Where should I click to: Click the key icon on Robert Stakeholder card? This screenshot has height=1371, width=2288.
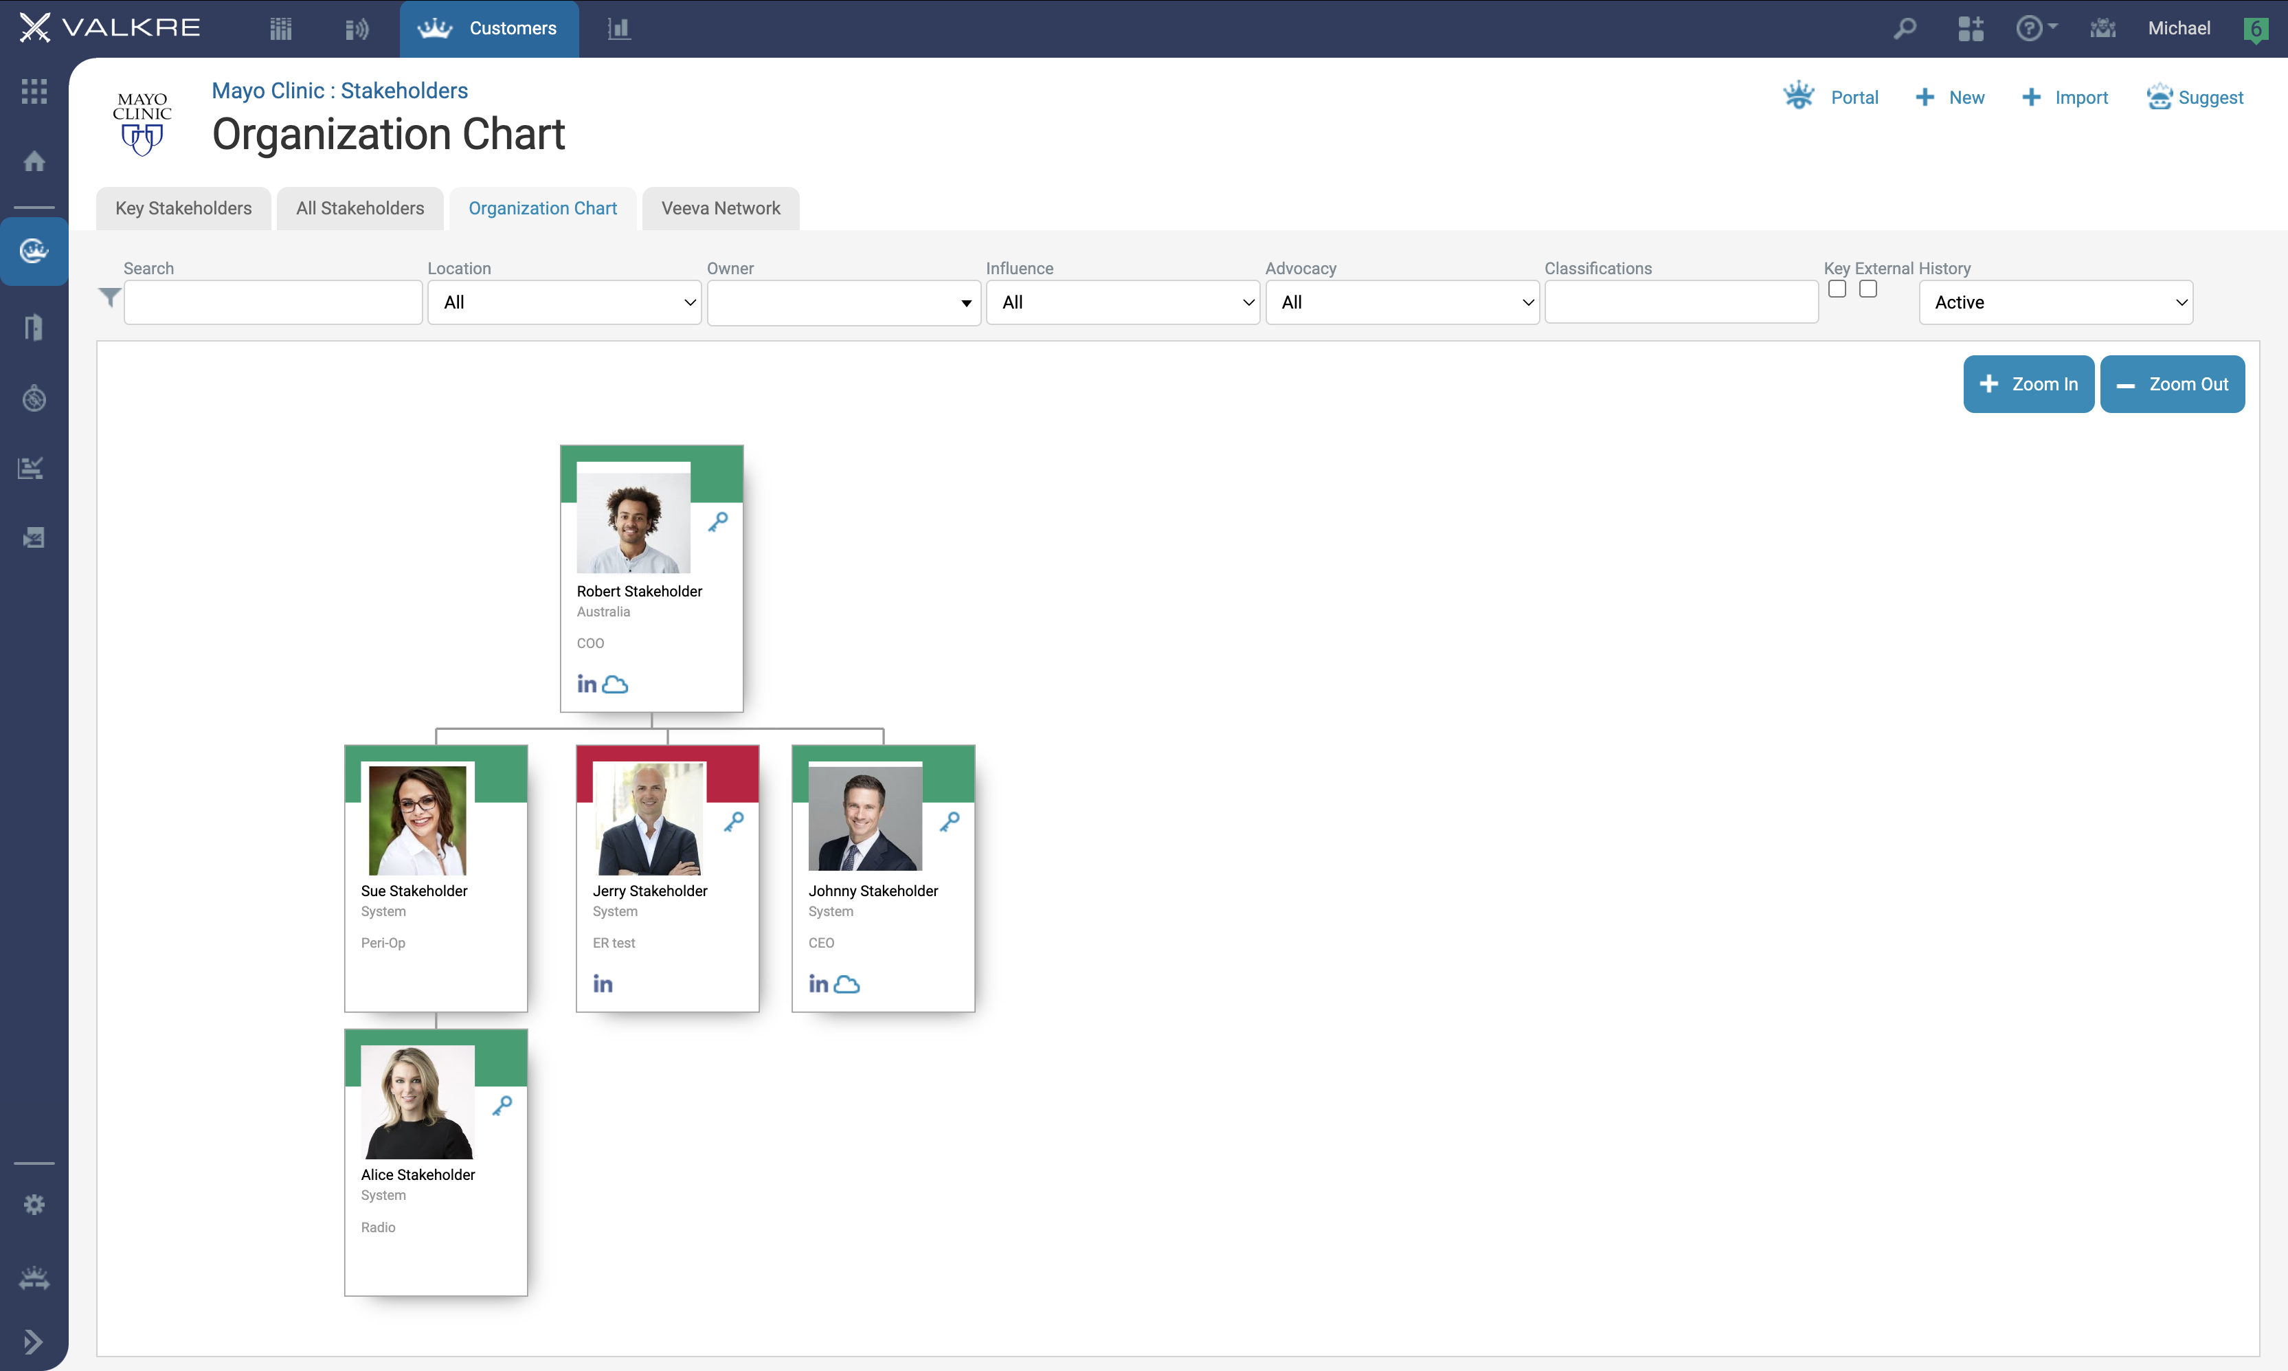(718, 522)
